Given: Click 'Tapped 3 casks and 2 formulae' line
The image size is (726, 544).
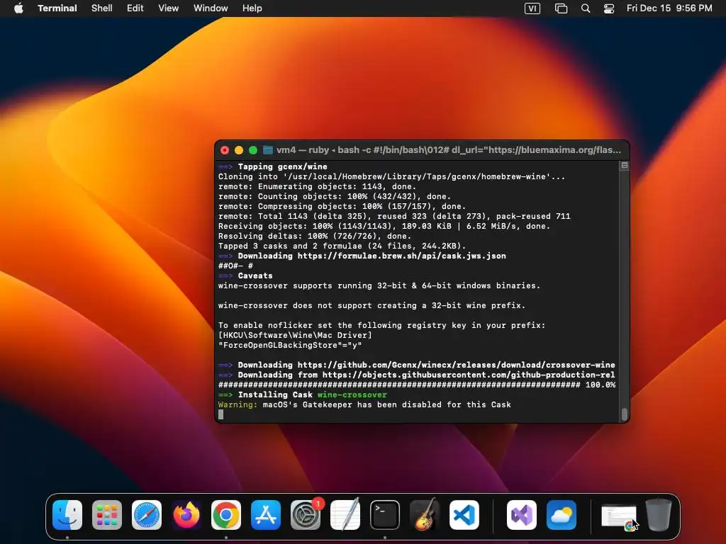Looking at the screenshot, I should pos(342,246).
